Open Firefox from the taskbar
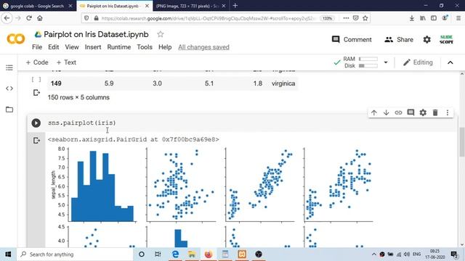465x261 pixels. tap(209, 254)
